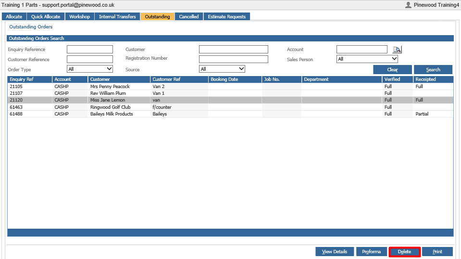
Task: Focus the Account input field
Action: coord(362,49)
